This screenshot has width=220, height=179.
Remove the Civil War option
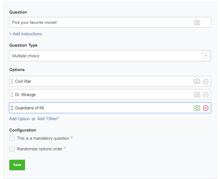[x=206, y=81]
